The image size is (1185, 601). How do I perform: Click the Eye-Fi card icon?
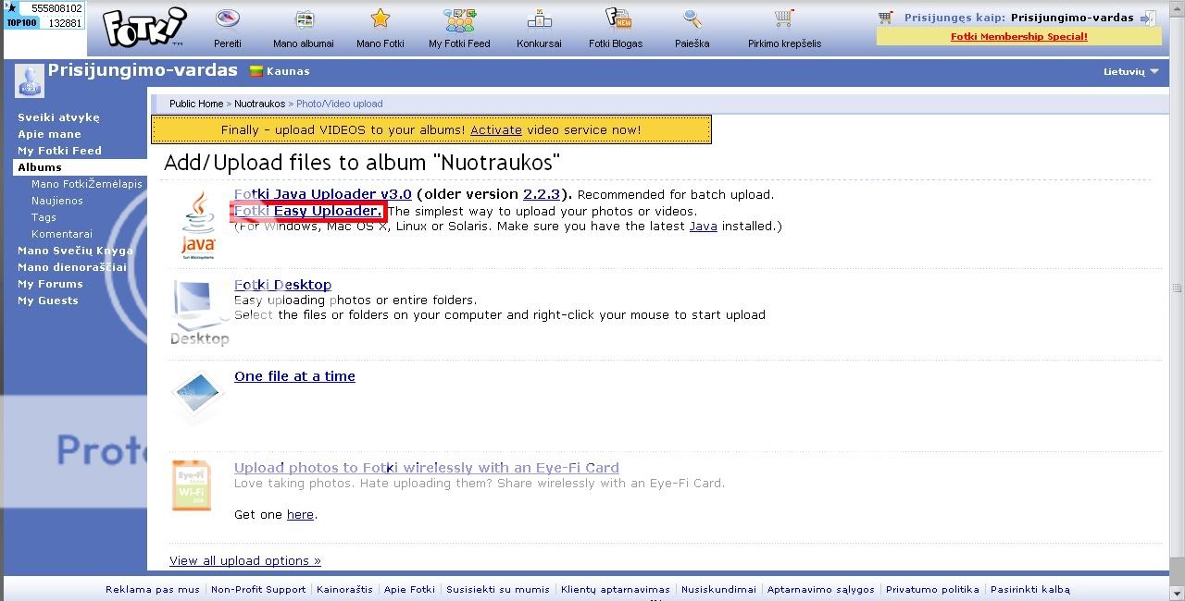pyautogui.click(x=193, y=485)
